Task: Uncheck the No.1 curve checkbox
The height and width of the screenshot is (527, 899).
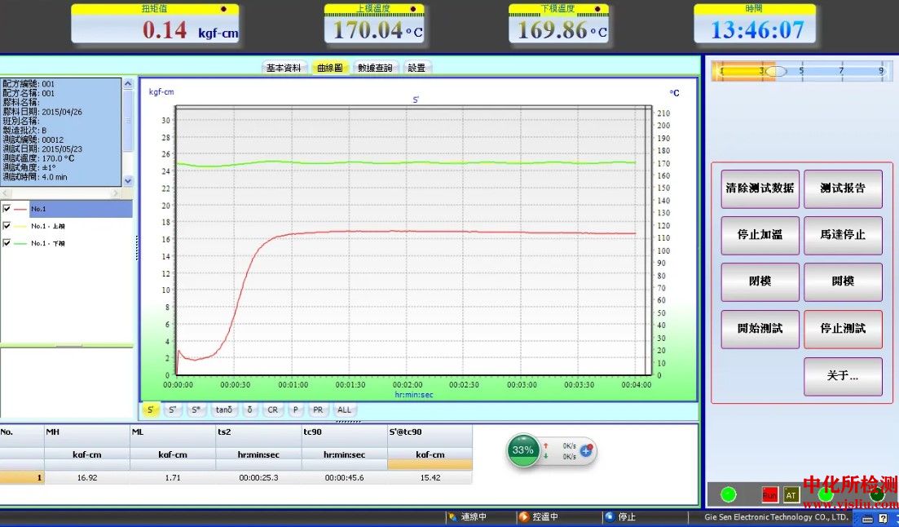Action: 7,208
